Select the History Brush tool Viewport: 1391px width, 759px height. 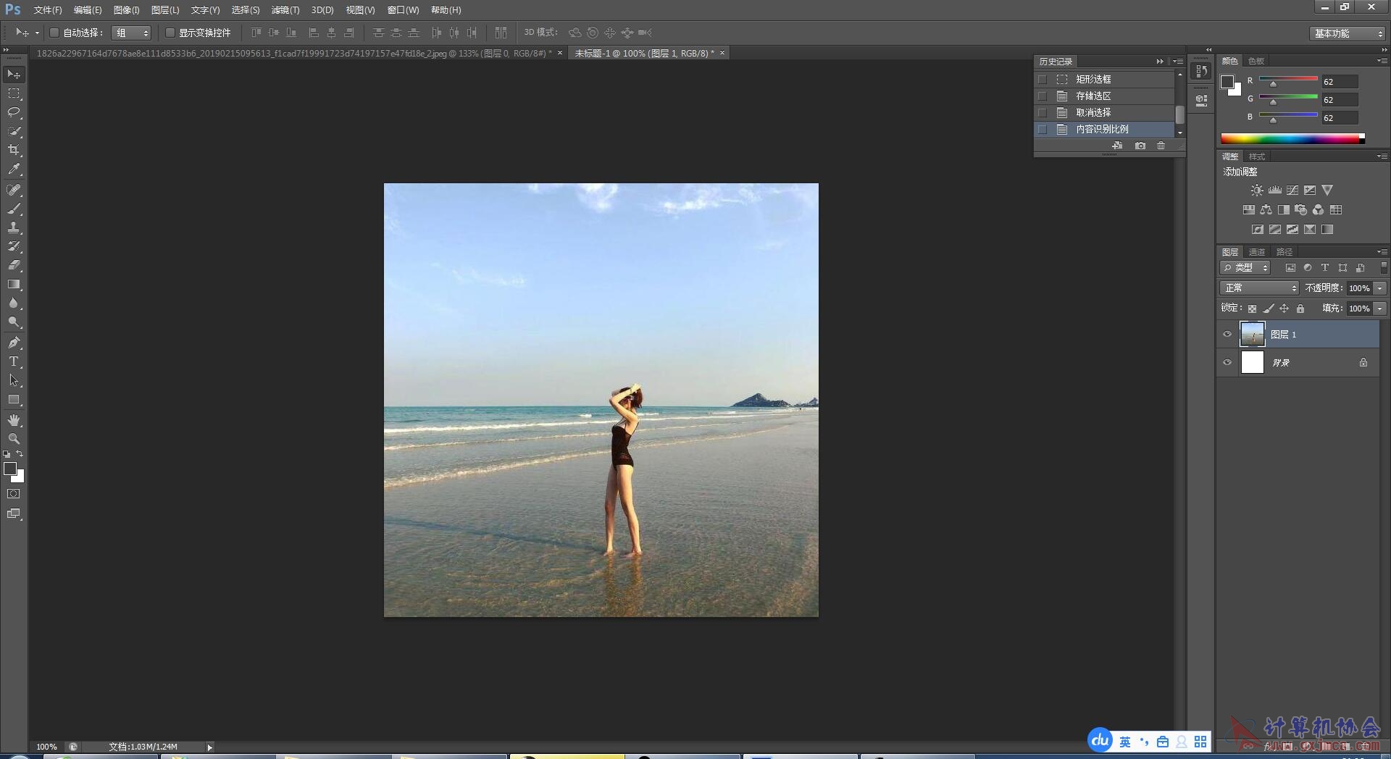tap(14, 246)
